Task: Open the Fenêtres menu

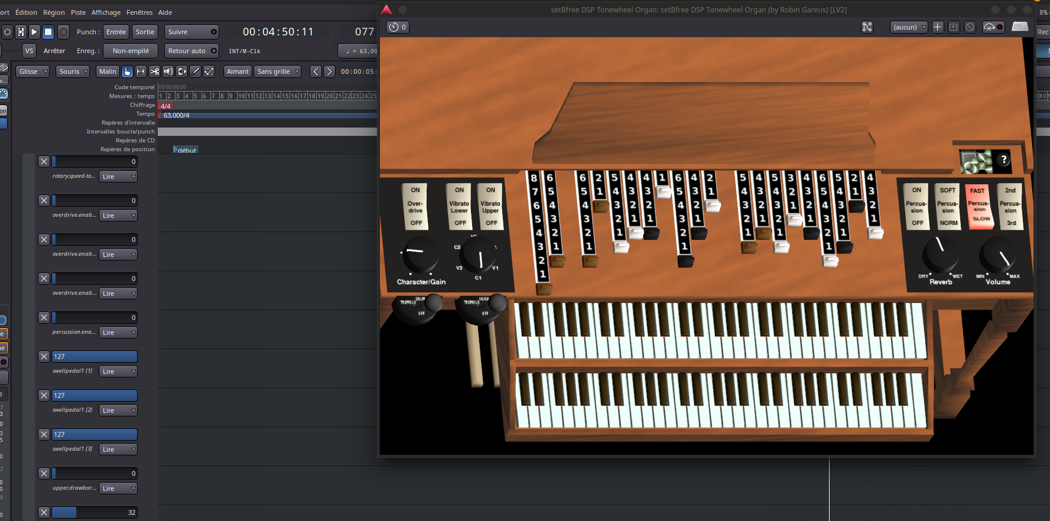Action: (139, 12)
